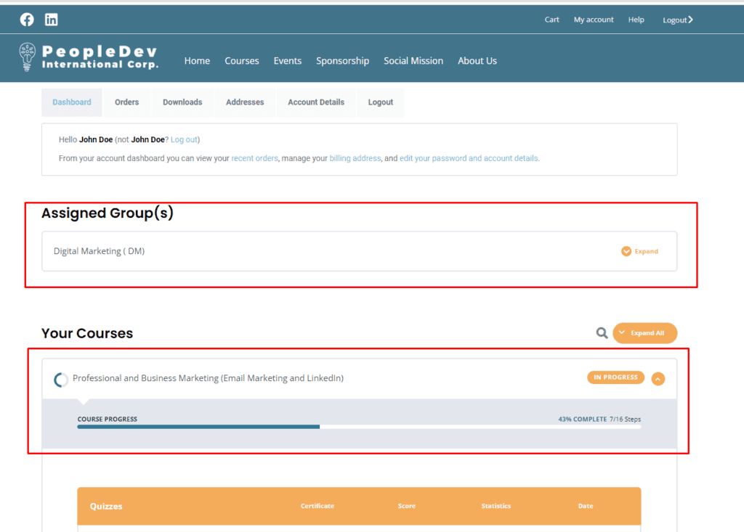This screenshot has width=744, height=532.
Task: Open the Sponsorship navigation item
Action: click(x=343, y=61)
